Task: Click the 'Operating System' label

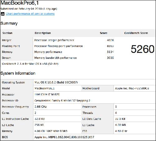Action: pos(13,82)
